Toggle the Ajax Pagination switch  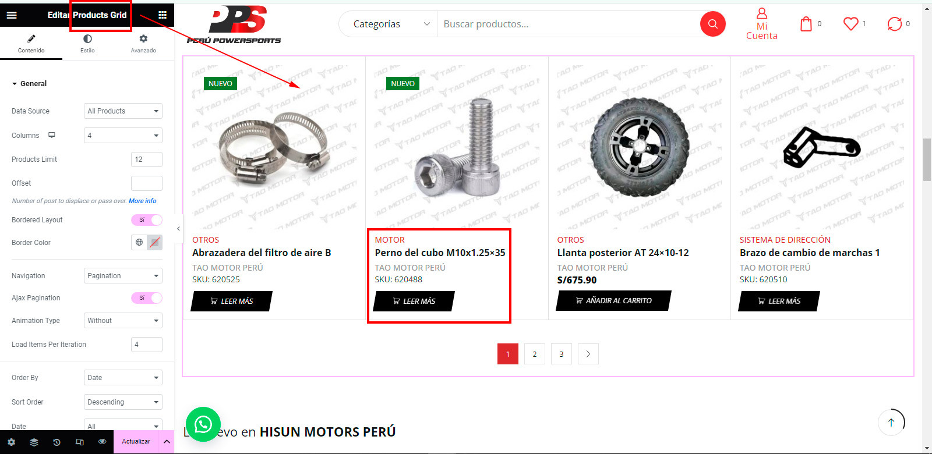click(x=147, y=298)
